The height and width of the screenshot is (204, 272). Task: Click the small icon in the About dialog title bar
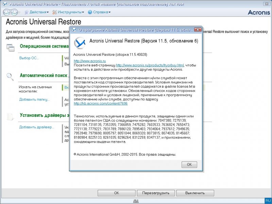[74, 30]
